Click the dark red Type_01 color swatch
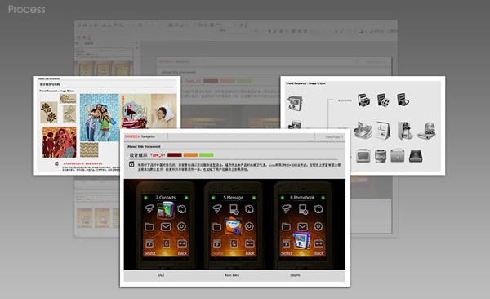Screen dimensions: 490x299 click(175, 155)
